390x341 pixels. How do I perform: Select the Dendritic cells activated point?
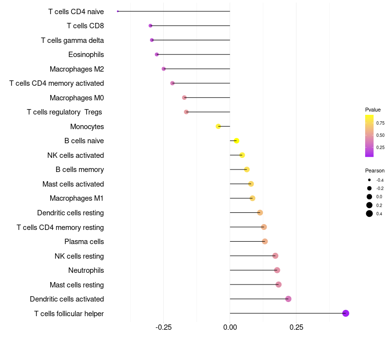click(x=288, y=299)
